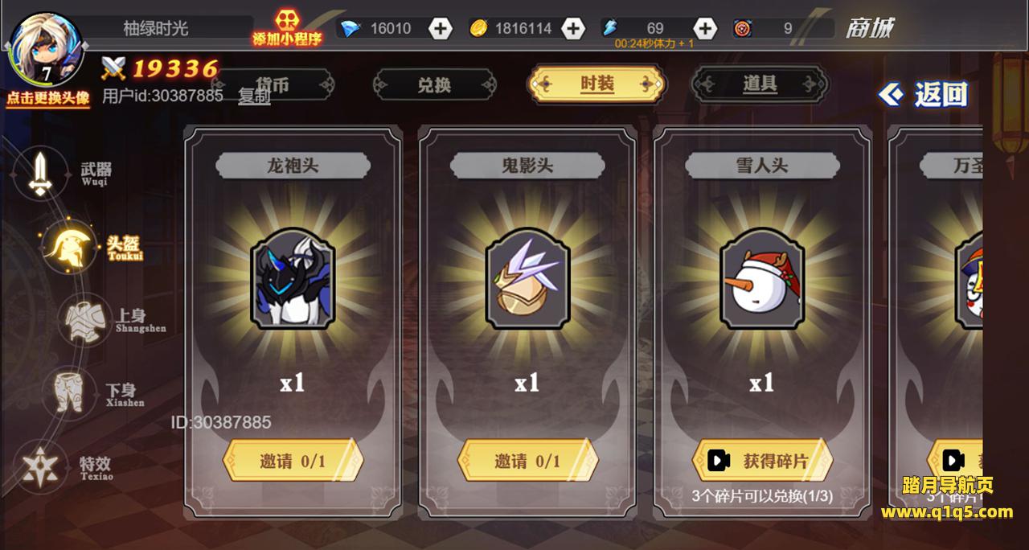
Task: Copy user id with 复制 link
Action: pos(254,96)
